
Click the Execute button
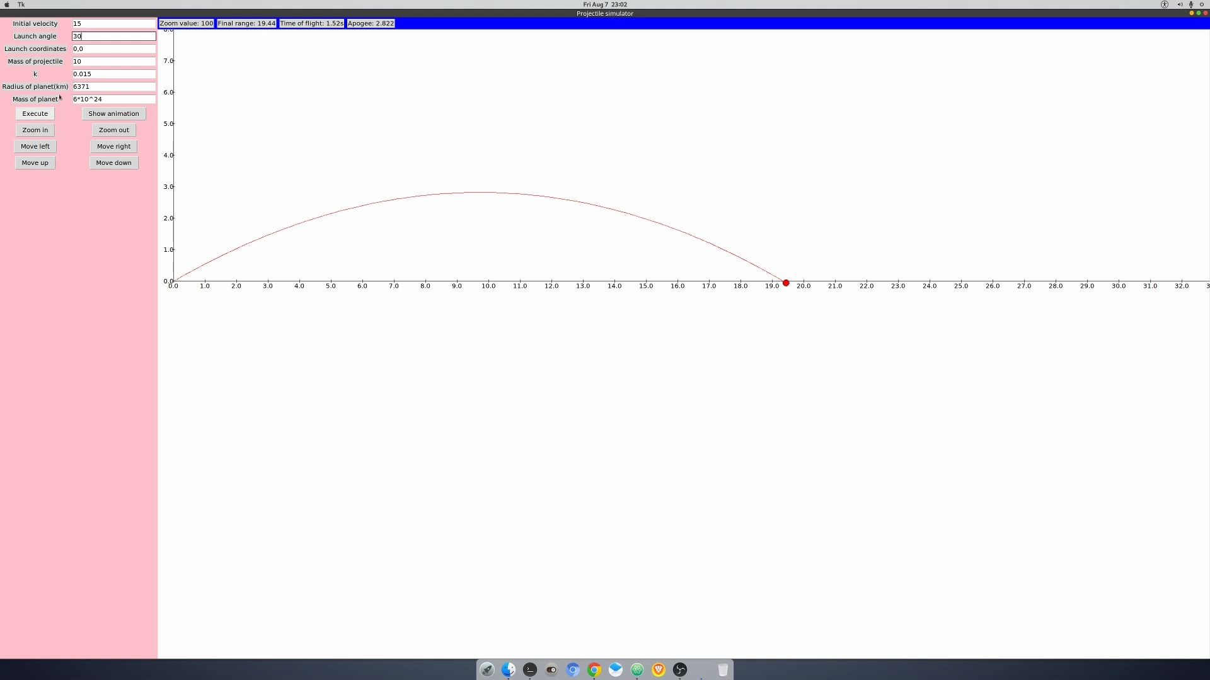[35, 114]
